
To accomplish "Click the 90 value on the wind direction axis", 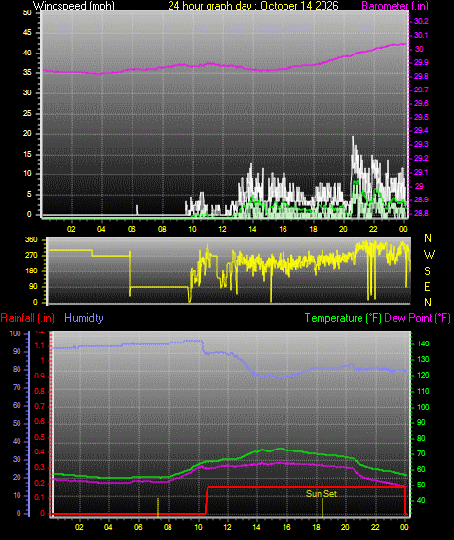I will click(x=33, y=286).
